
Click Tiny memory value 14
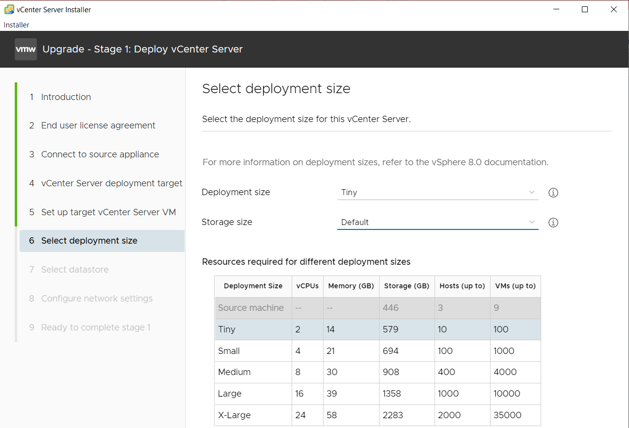click(x=330, y=329)
